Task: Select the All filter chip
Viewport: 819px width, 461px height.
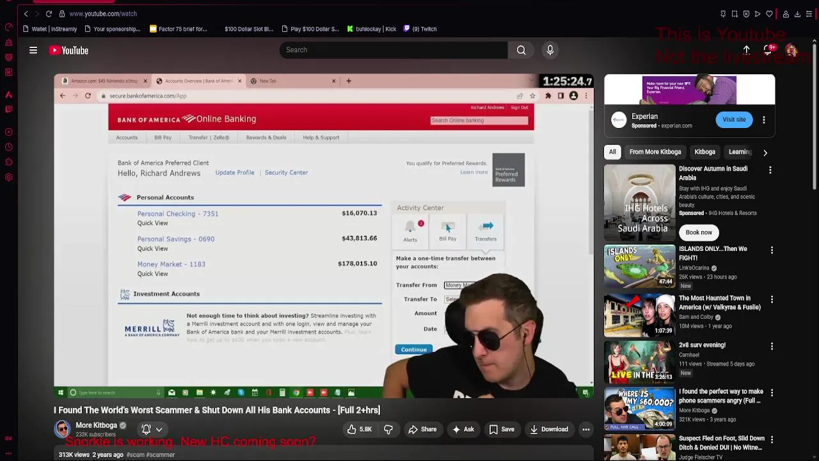Action: pos(612,152)
